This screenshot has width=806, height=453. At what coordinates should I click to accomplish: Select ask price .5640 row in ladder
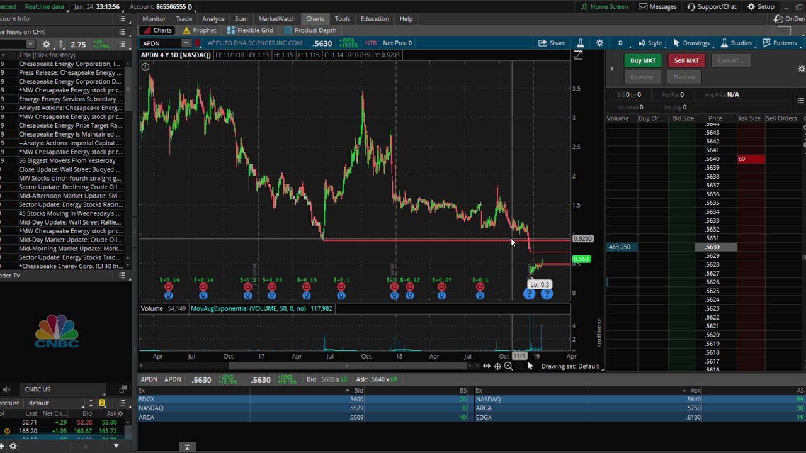[x=713, y=159]
